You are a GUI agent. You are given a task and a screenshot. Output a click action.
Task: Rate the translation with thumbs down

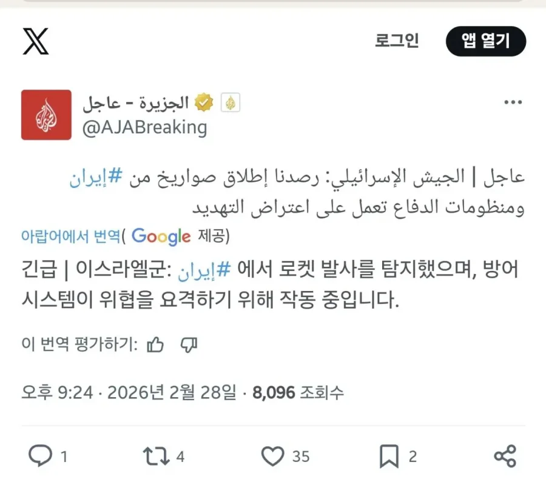(189, 345)
